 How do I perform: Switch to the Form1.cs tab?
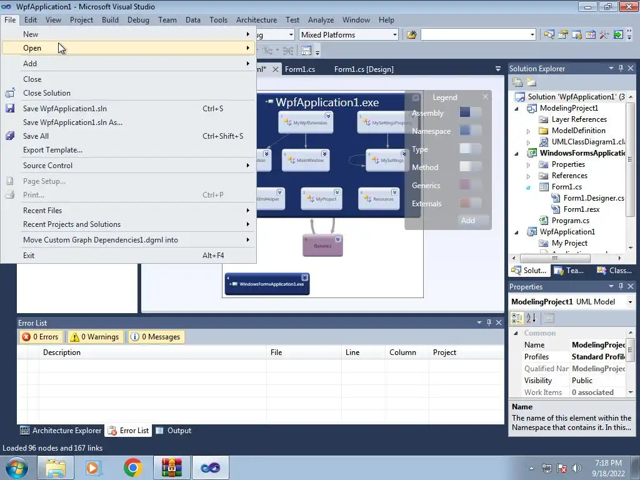(x=300, y=69)
